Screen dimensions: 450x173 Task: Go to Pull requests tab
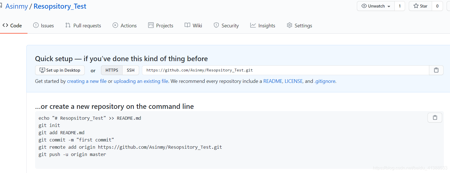pos(83,25)
